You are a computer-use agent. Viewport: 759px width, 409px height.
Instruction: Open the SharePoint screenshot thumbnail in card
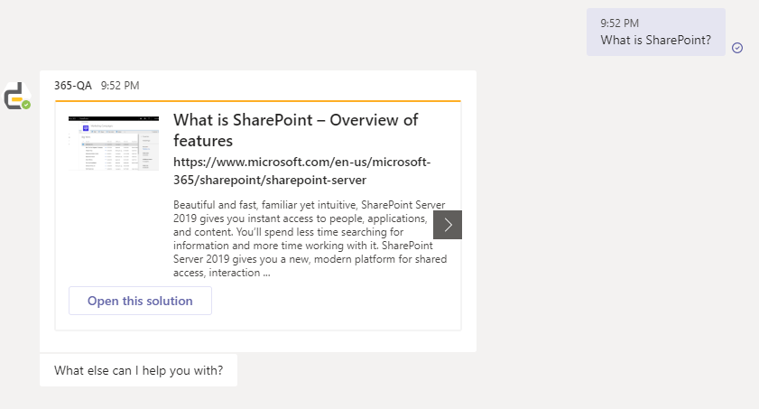tap(114, 144)
